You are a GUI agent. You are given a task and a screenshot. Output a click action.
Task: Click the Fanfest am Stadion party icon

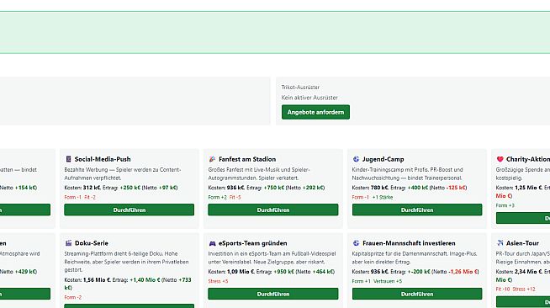(x=212, y=159)
